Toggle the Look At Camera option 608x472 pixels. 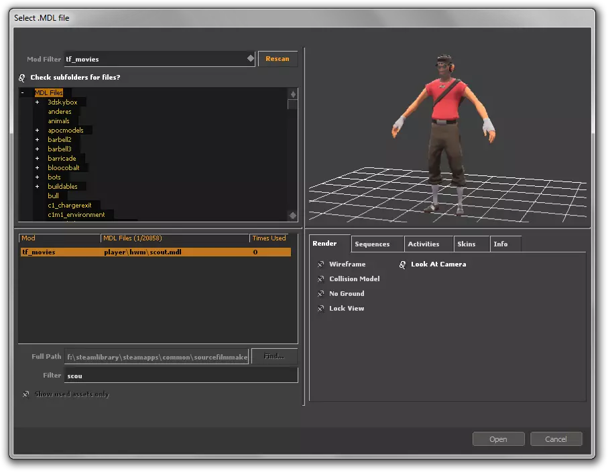(403, 264)
